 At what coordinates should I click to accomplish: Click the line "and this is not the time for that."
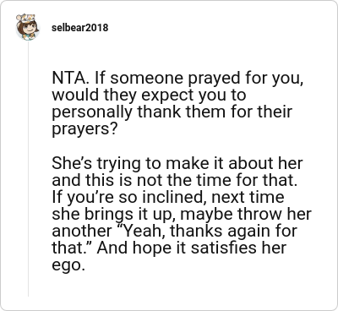click(x=175, y=180)
